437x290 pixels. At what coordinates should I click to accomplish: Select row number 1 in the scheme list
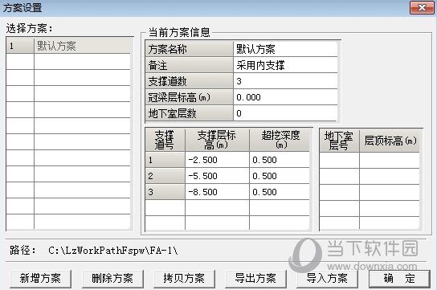(x=20, y=46)
